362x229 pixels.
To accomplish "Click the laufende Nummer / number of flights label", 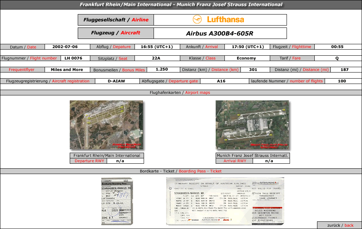I will click(x=287, y=81).
